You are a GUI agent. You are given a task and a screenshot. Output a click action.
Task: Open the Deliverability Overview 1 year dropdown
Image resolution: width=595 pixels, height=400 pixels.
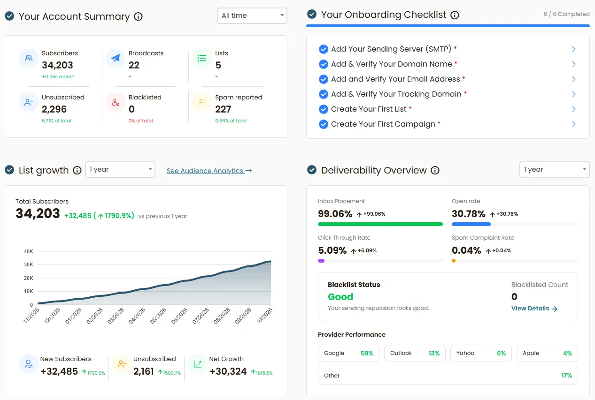pyautogui.click(x=555, y=170)
